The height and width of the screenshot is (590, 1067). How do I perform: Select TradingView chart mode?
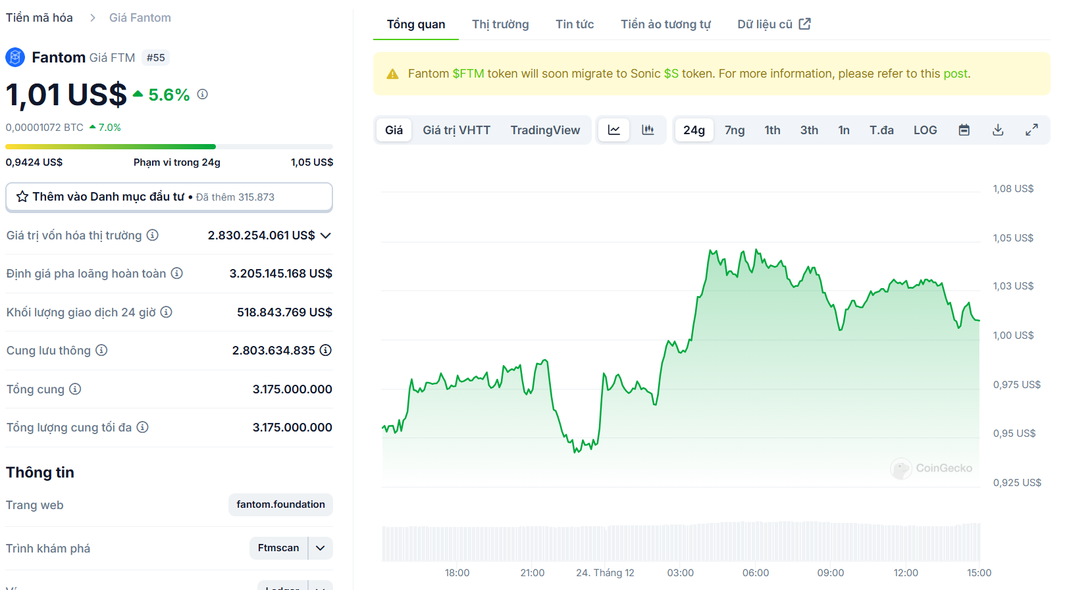pyautogui.click(x=545, y=130)
